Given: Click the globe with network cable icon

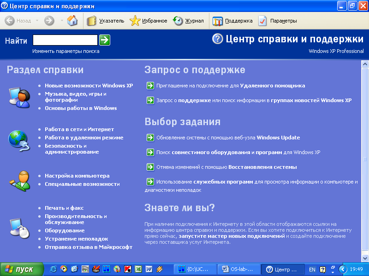Looking at the screenshot, I should (x=19, y=141).
